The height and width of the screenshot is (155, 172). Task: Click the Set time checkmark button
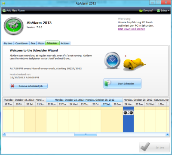click(154, 147)
